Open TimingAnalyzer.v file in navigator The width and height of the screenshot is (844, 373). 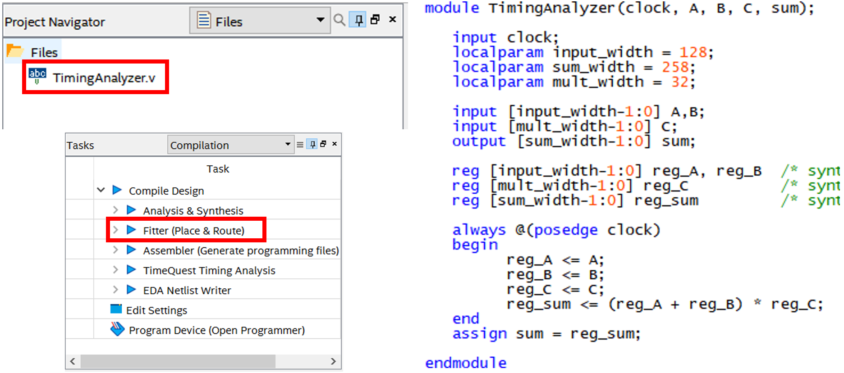point(104,78)
